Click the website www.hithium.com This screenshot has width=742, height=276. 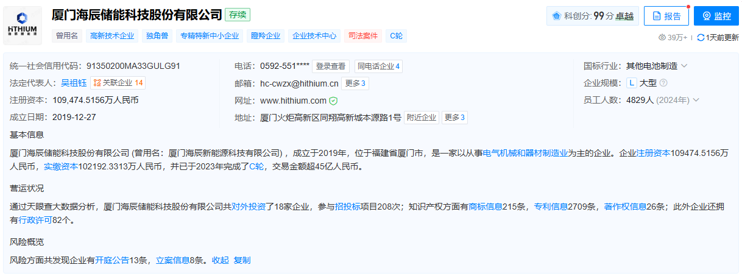tap(293, 101)
